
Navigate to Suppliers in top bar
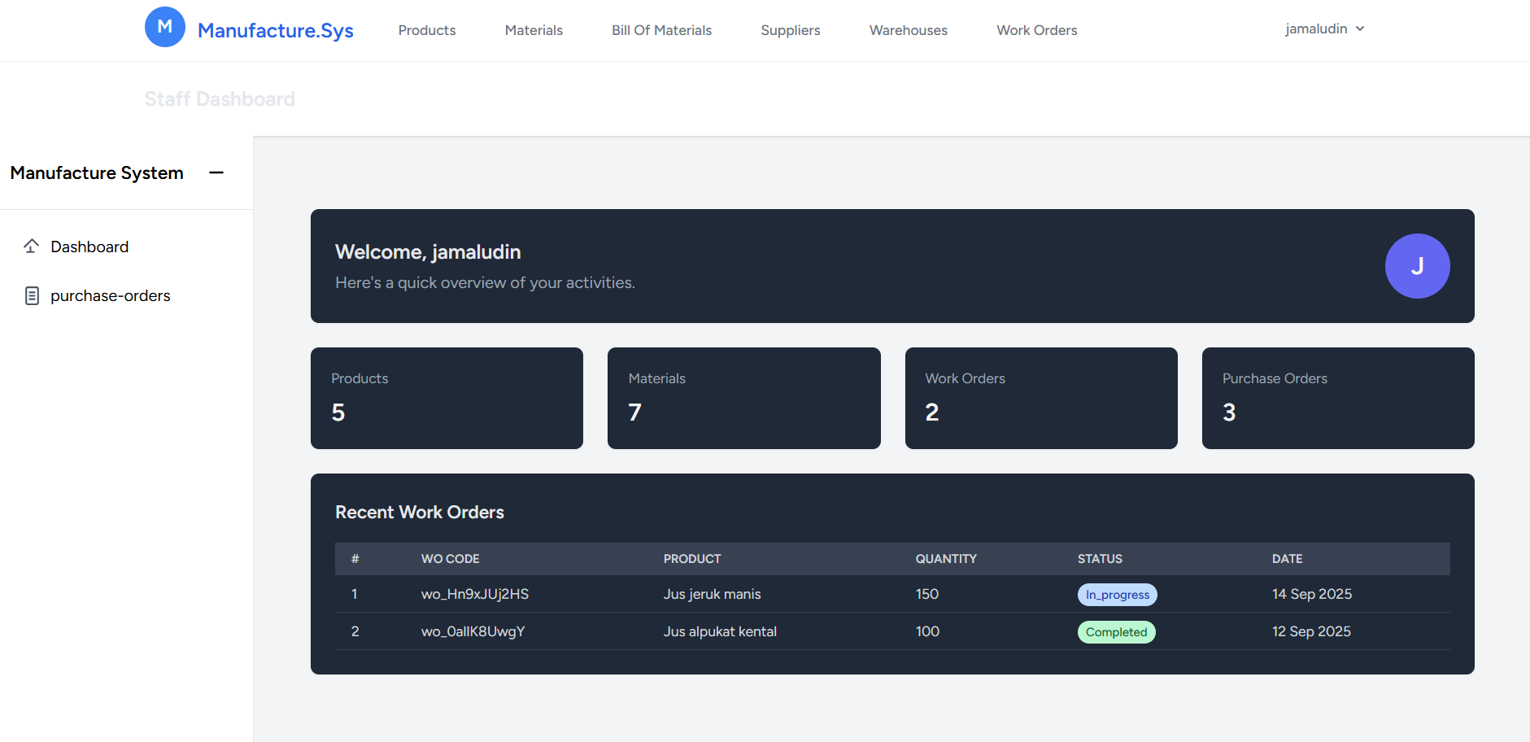(790, 30)
